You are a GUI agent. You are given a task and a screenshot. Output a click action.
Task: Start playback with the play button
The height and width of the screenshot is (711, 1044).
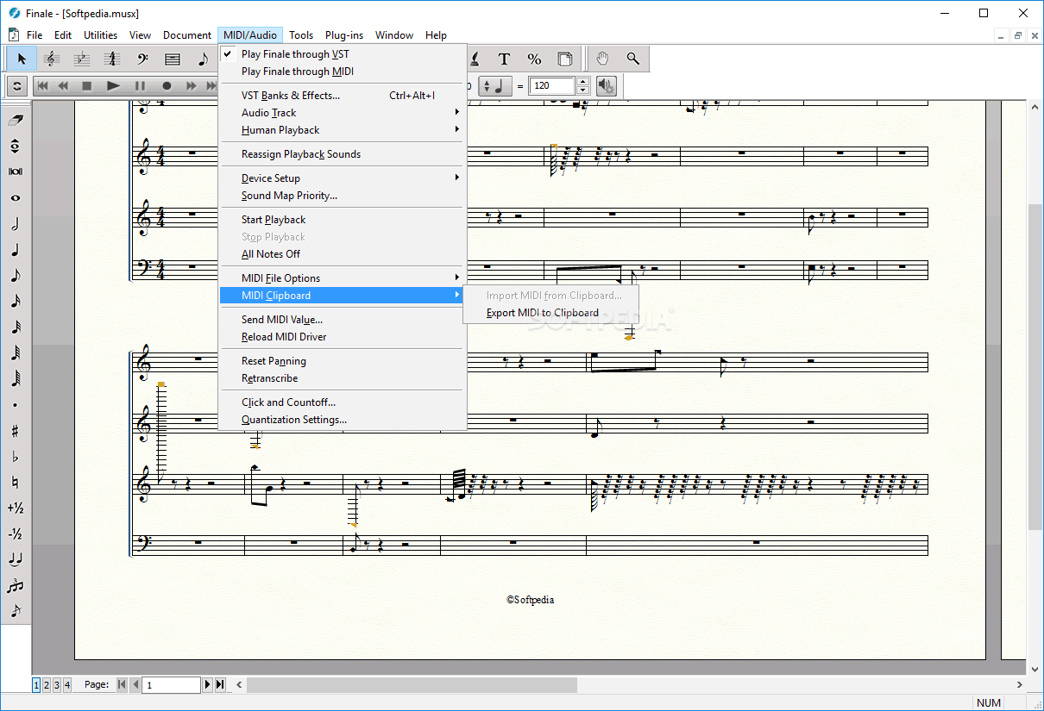(x=113, y=86)
